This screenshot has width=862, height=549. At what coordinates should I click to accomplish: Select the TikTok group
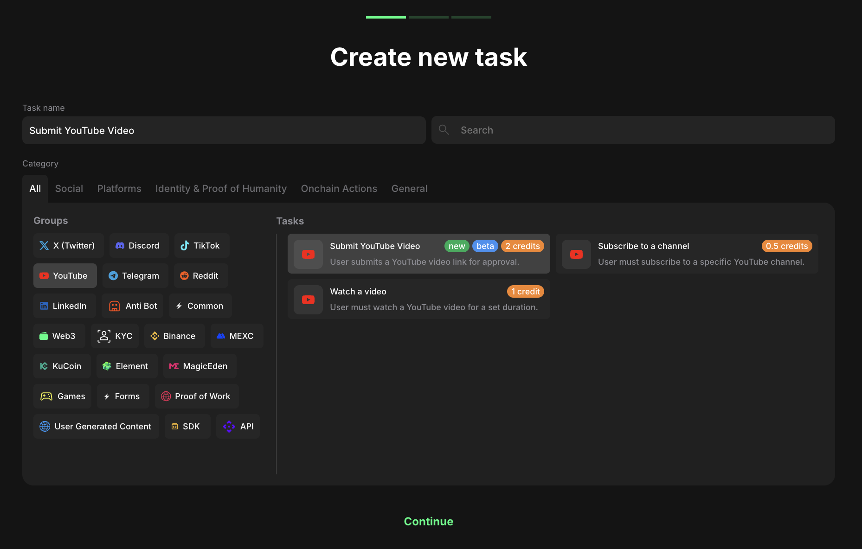click(202, 246)
